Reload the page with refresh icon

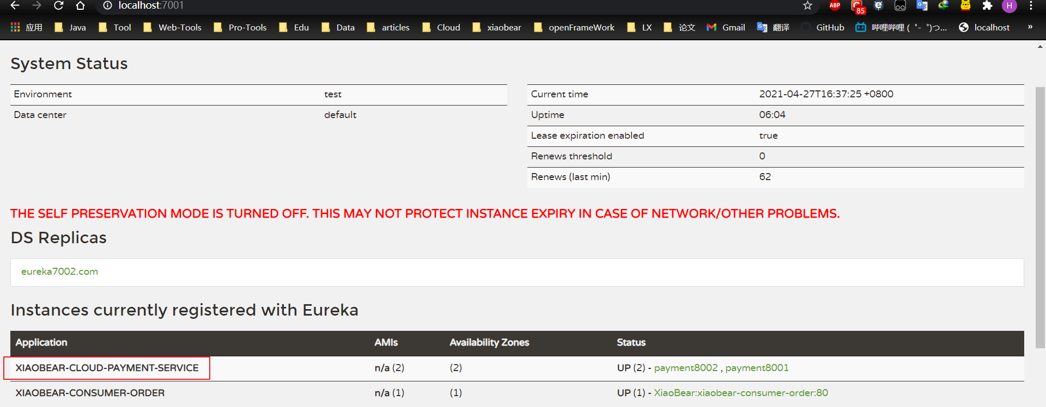(59, 5)
